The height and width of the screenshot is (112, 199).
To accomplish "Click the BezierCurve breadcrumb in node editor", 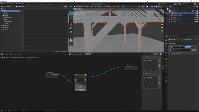I will click(x=7, y=58).
